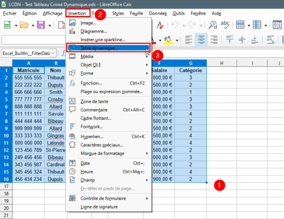This screenshot has height=219, width=284.
Task: Click the Export as PDF icon
Action: 62,25
